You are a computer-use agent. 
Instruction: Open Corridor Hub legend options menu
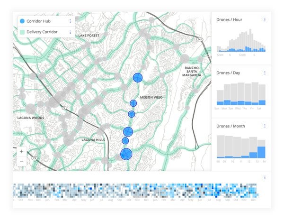(70, 21)
